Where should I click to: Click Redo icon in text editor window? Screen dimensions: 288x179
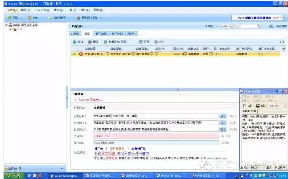click(x=277, y=106)
